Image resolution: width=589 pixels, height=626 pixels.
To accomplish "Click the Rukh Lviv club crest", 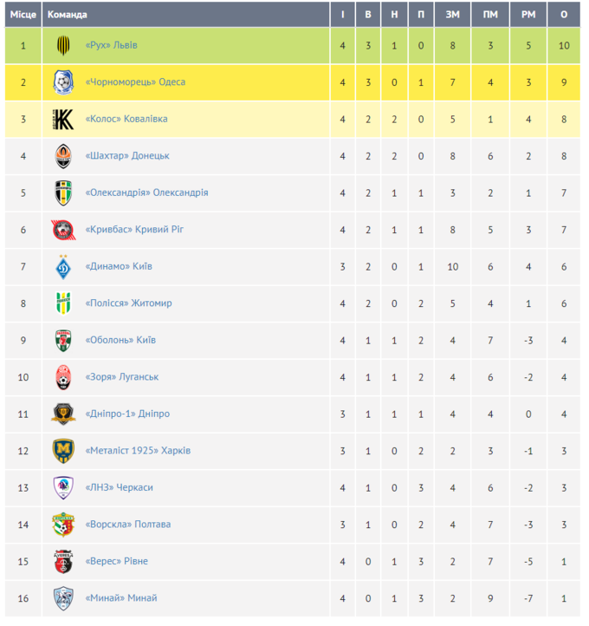I will [63, 45].
